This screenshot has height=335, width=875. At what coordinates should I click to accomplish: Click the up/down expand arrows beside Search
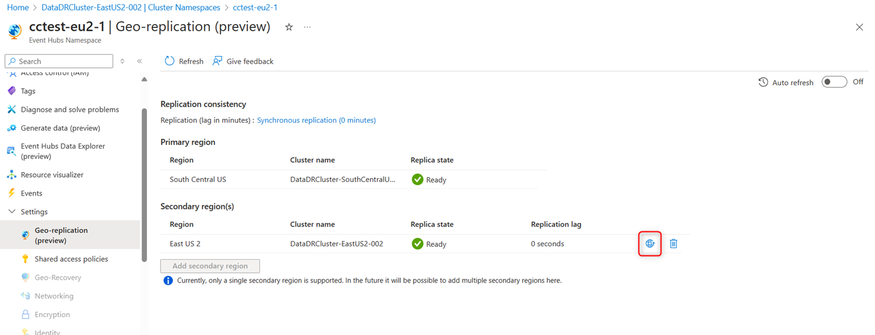click(x=122, y=61)
